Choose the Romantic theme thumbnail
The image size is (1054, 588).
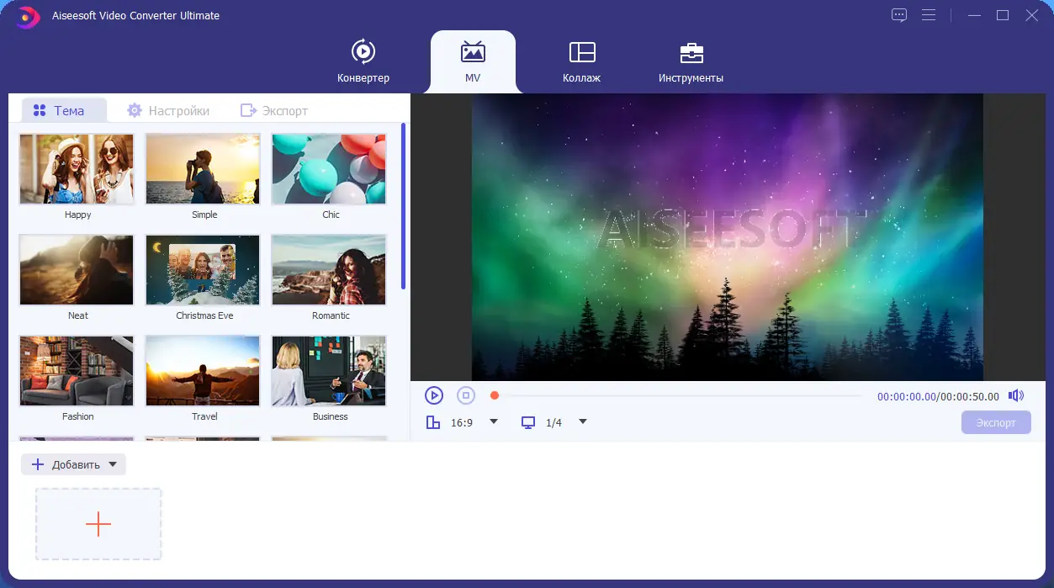[329, 269]
